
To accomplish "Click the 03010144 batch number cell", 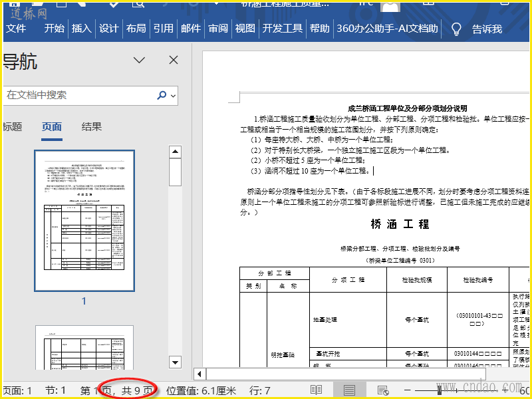I will point(478,354).
